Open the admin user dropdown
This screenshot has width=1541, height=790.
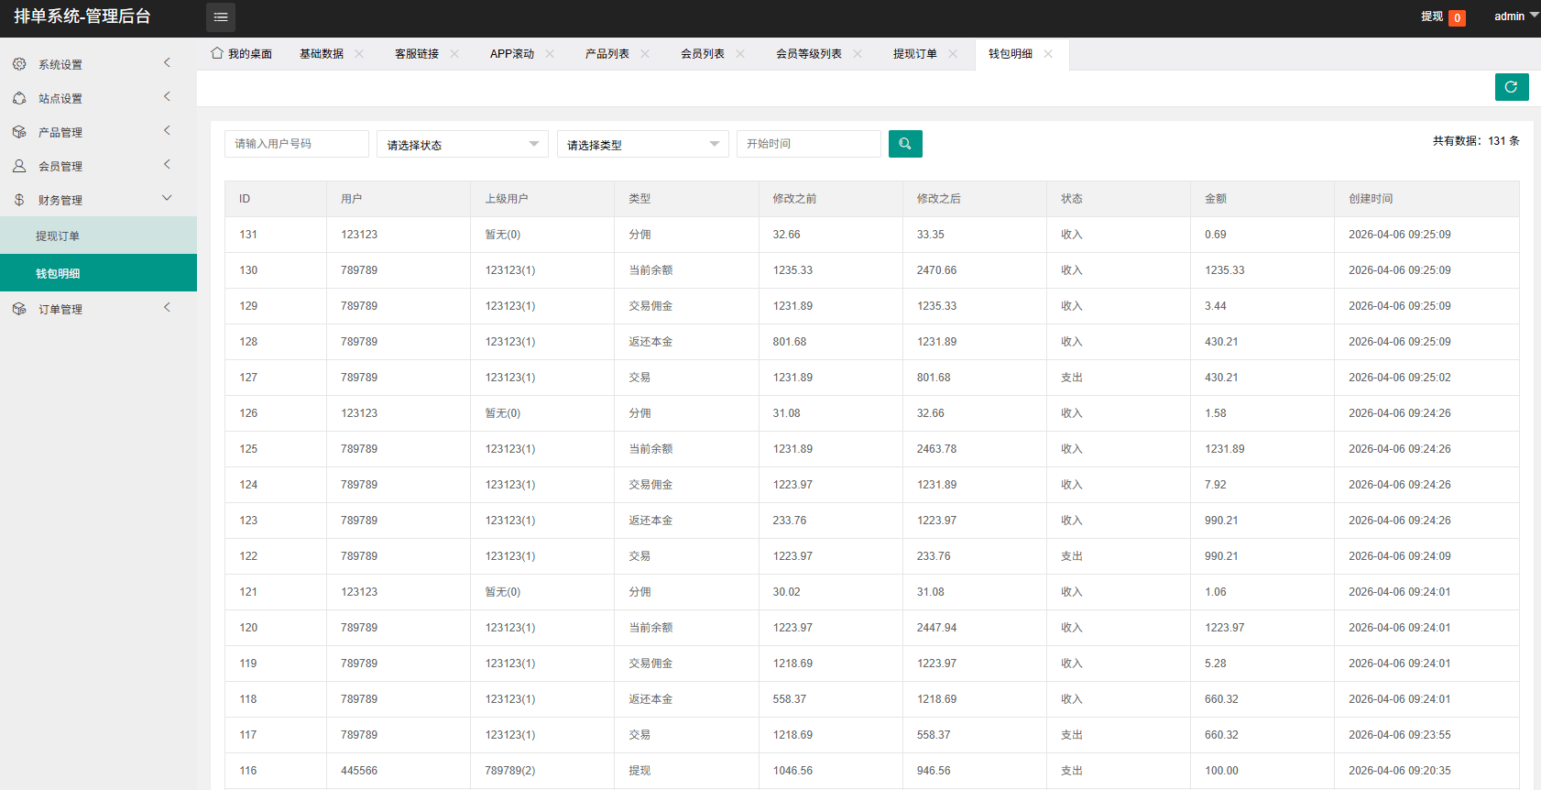click(1515, 16)
